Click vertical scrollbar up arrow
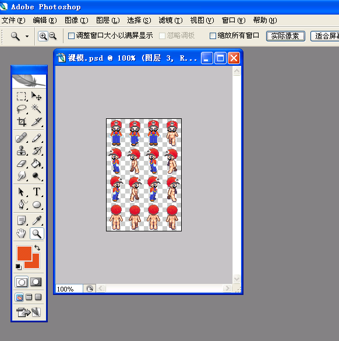This screenshot has width=339, height=341. point(236,71)
